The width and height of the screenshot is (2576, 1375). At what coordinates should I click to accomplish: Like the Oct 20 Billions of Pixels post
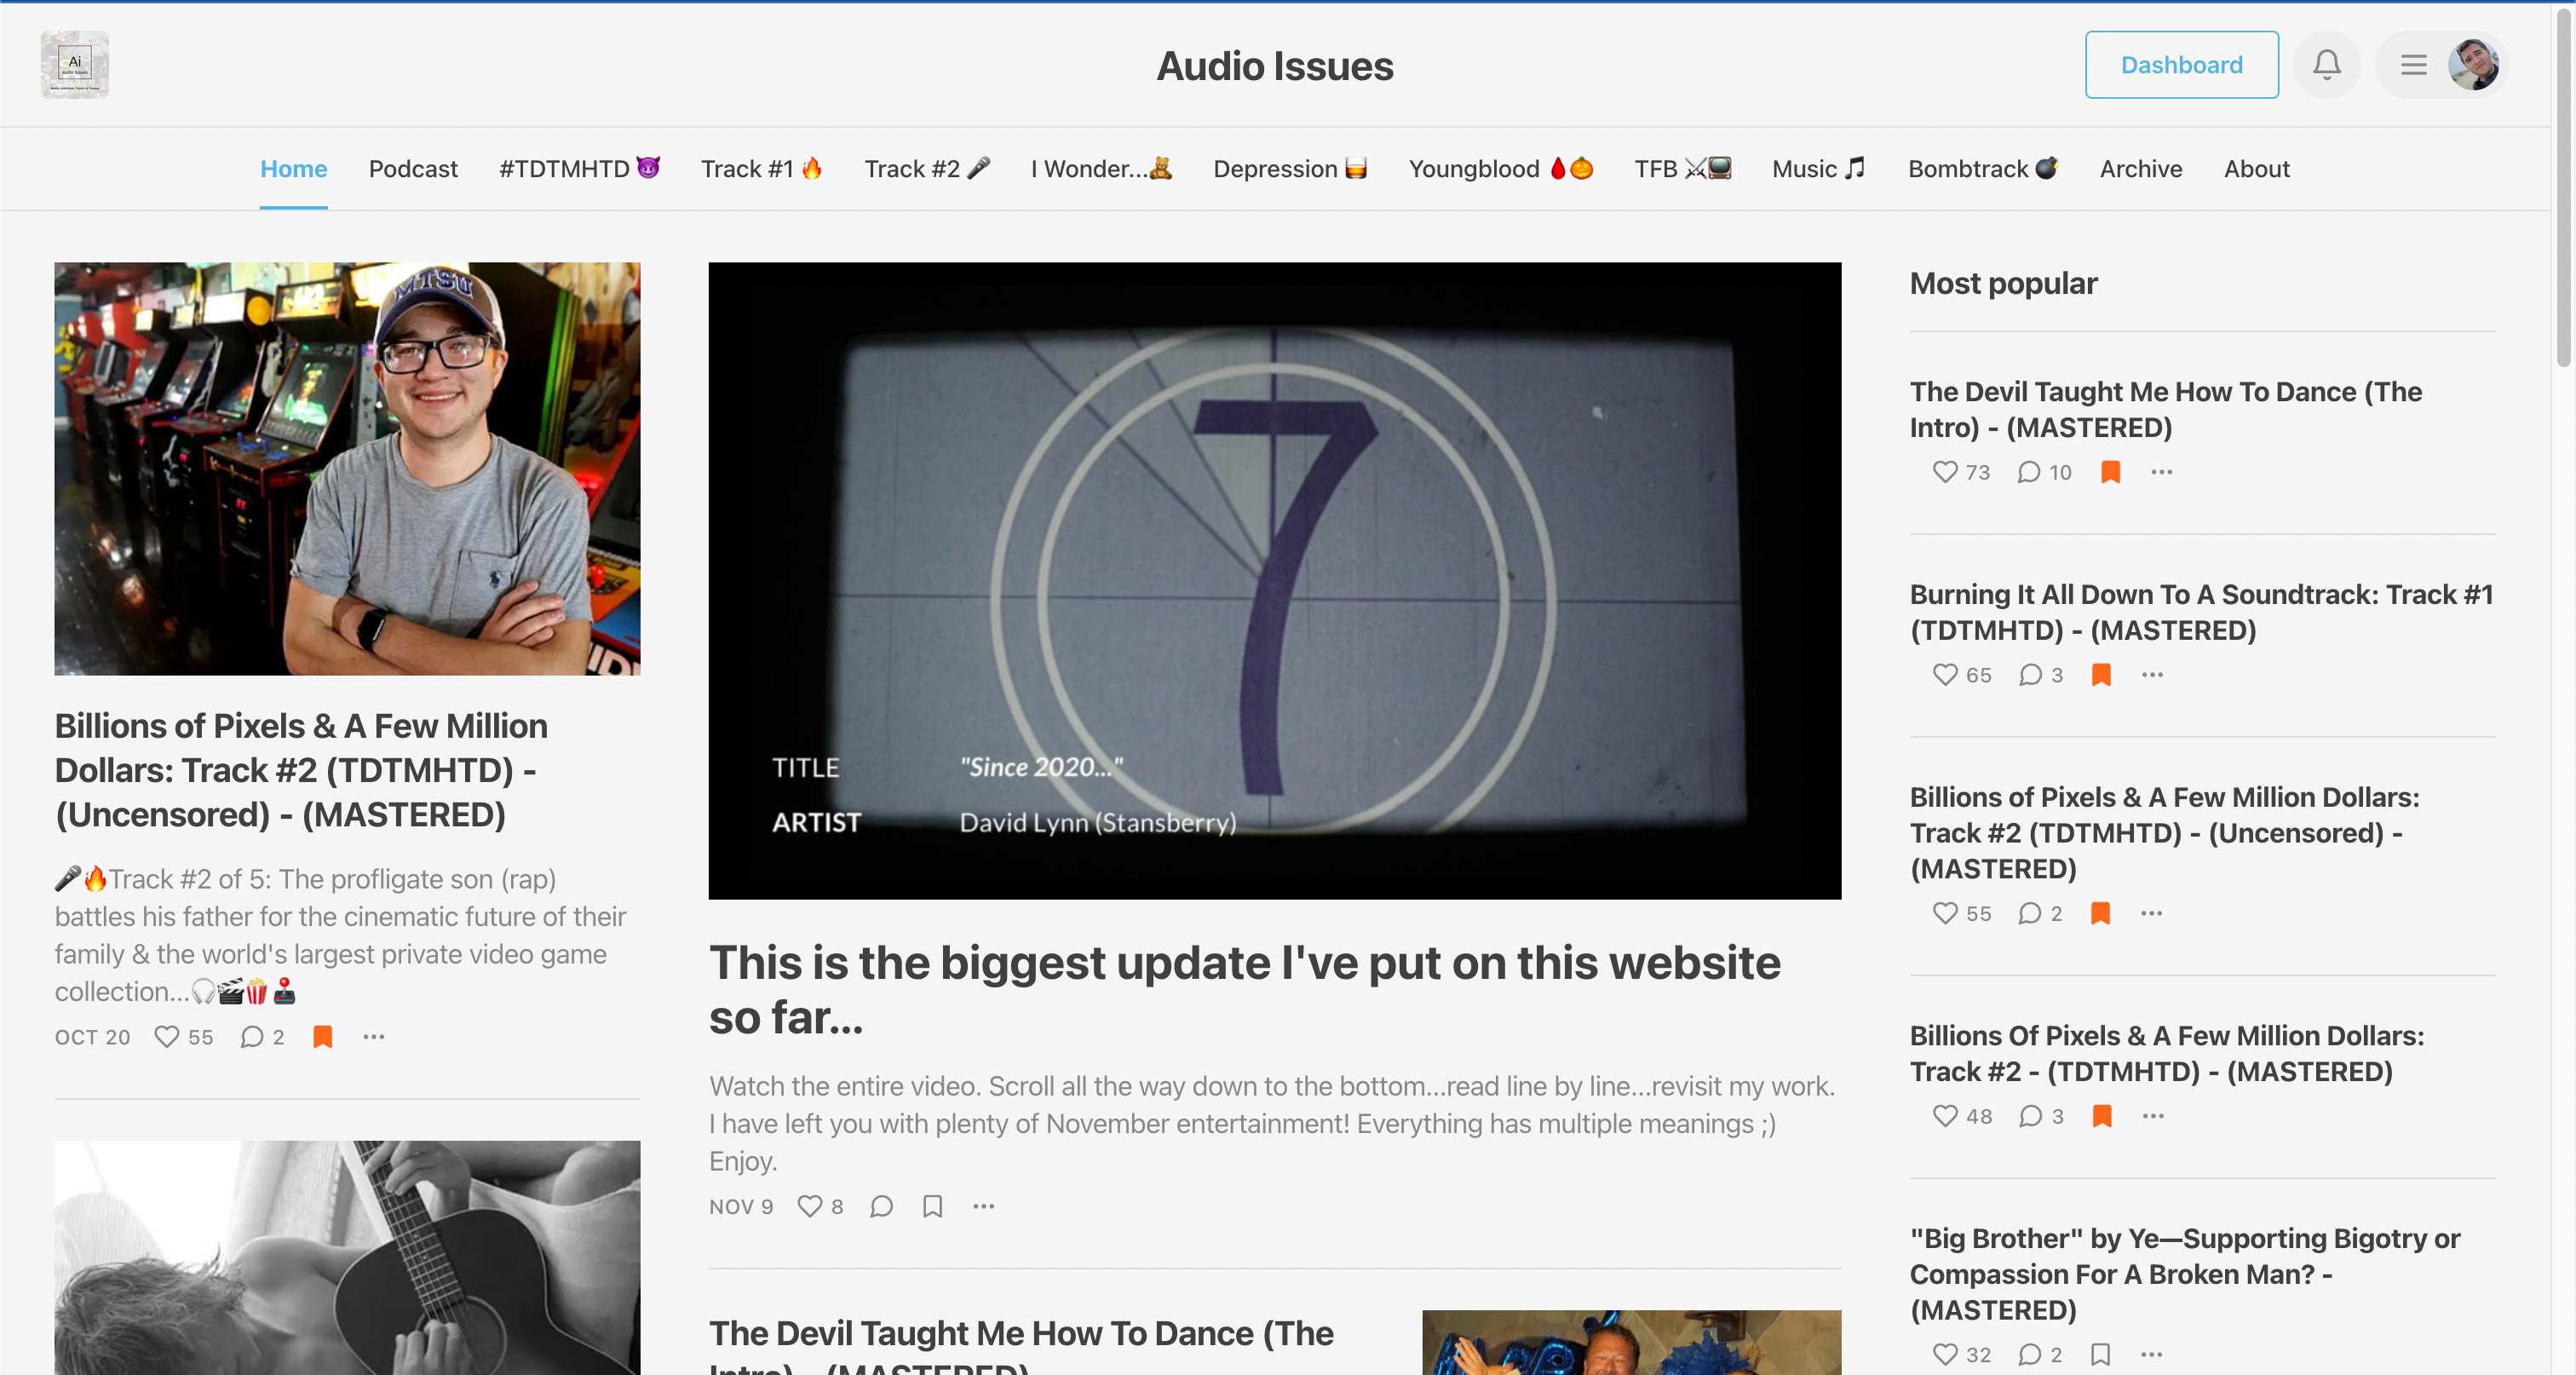tap(167, 1037)
